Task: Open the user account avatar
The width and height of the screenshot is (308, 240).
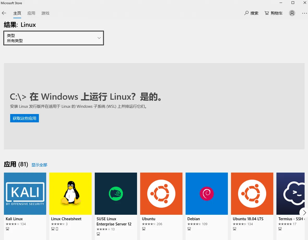Action: pyautogui.click(x=292, y=13)
